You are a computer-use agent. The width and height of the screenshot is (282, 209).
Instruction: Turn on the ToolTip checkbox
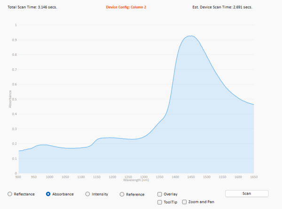[x=160, y=202]
